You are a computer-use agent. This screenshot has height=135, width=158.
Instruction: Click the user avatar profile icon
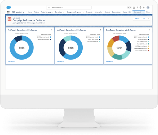coord(148,8)
